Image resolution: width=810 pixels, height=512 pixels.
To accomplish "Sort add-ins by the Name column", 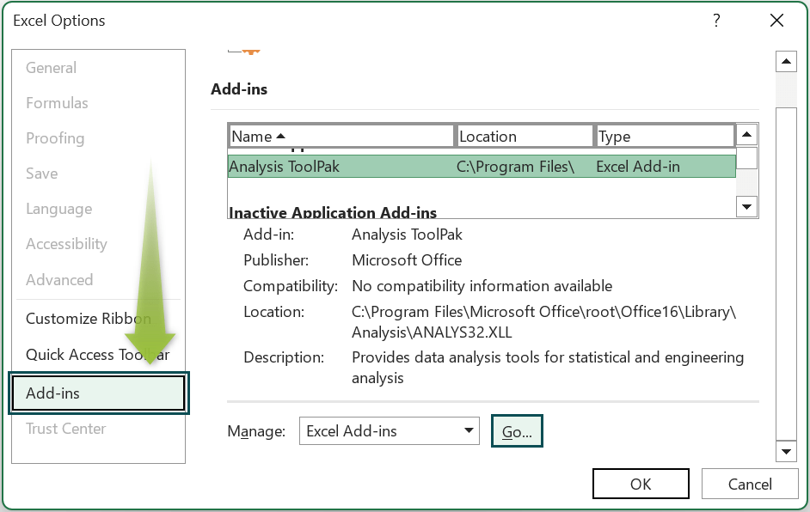I will pyautogui.click(x=341, y=136).
